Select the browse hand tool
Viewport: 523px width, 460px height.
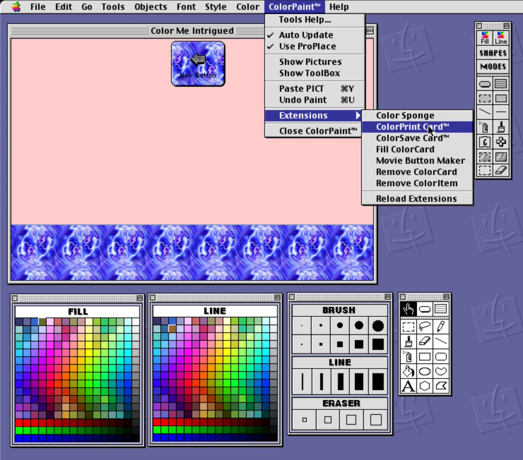(408, 309)
